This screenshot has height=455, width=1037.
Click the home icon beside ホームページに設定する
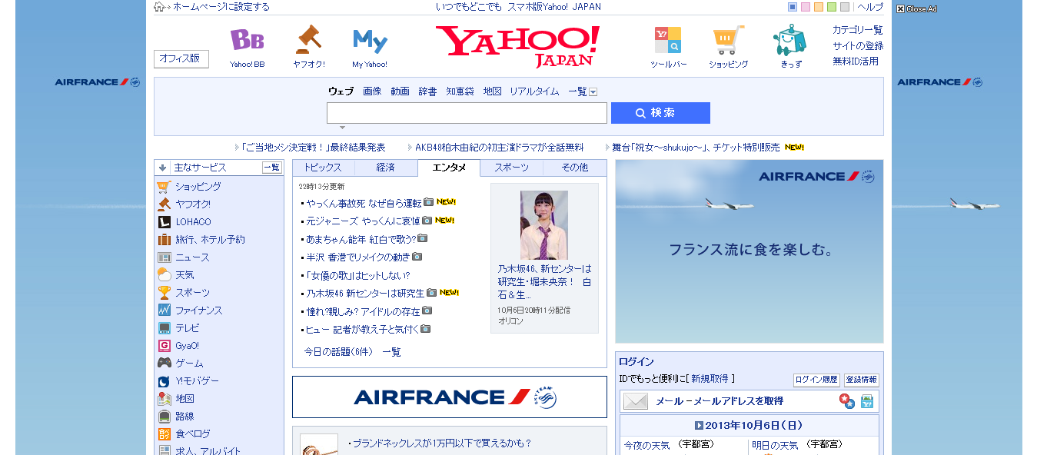159,7
